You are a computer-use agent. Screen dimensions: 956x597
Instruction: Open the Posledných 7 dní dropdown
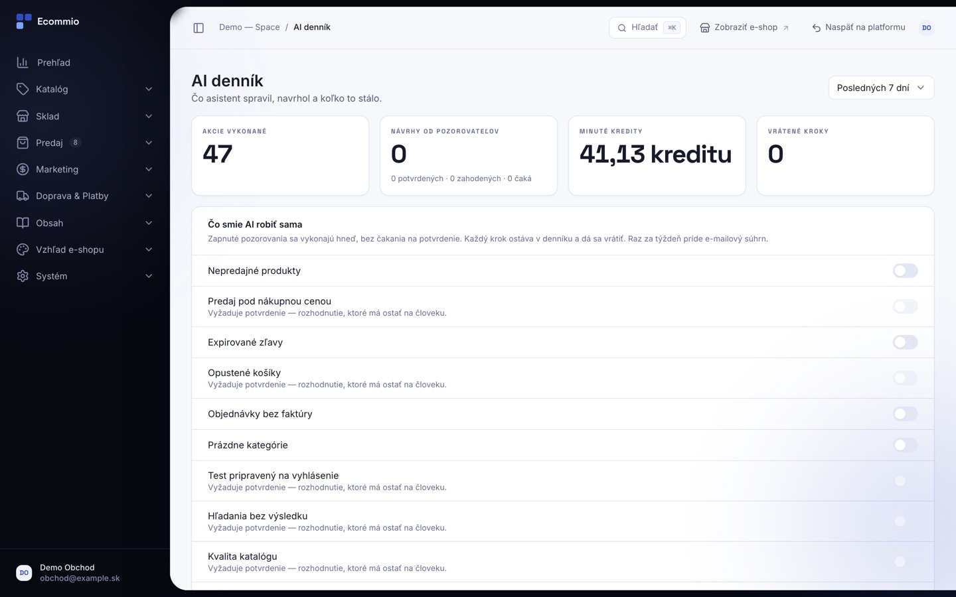pyautogui.click(x=881, y=88)
